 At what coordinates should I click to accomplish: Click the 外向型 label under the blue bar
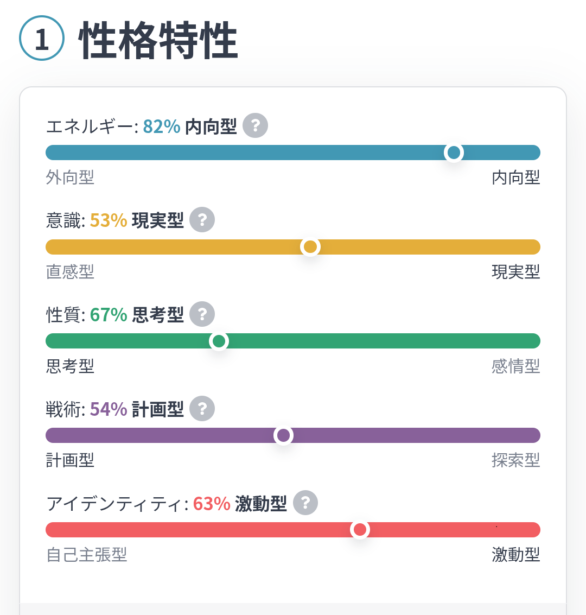coord(70,177)
